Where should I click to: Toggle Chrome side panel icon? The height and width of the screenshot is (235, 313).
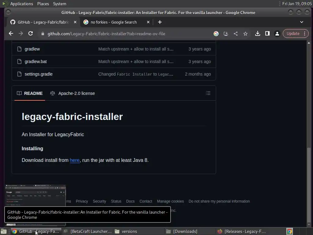pos(267,34)
